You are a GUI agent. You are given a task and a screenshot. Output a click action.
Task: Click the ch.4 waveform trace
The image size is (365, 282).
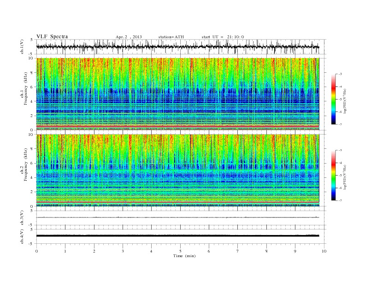pyautogui.click(x=178, y=236)
